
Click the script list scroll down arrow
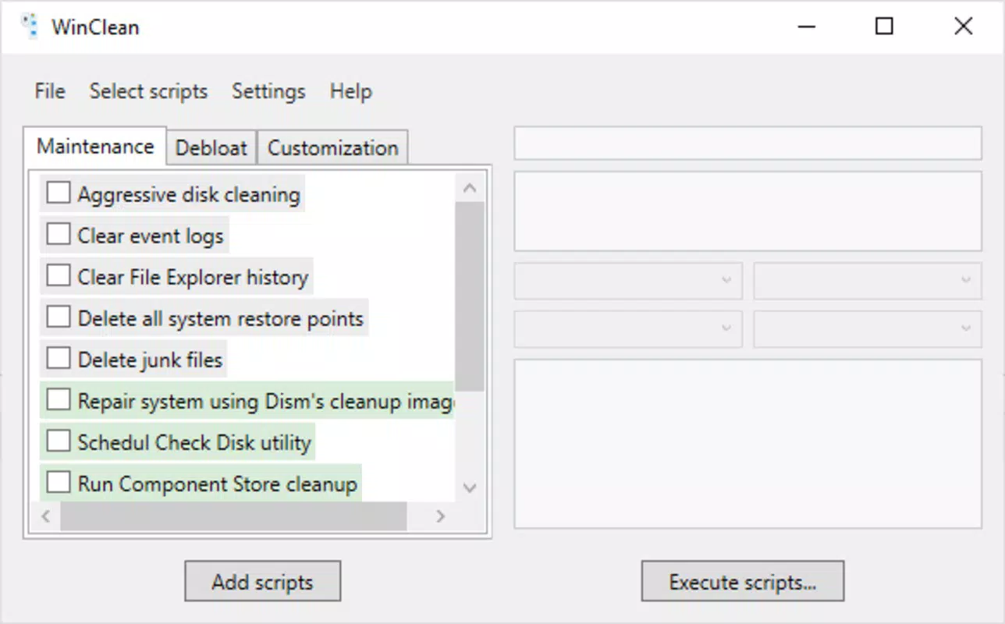[x=470, y=487]
